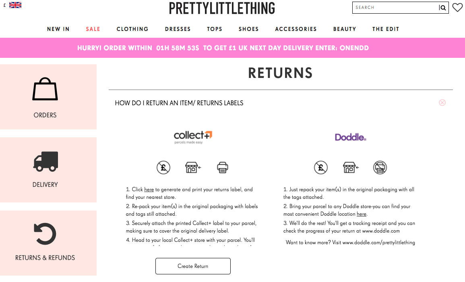Screen dimensions: 465x282
Task: Select the UK flag currency selector
Action: coord(15,5)
